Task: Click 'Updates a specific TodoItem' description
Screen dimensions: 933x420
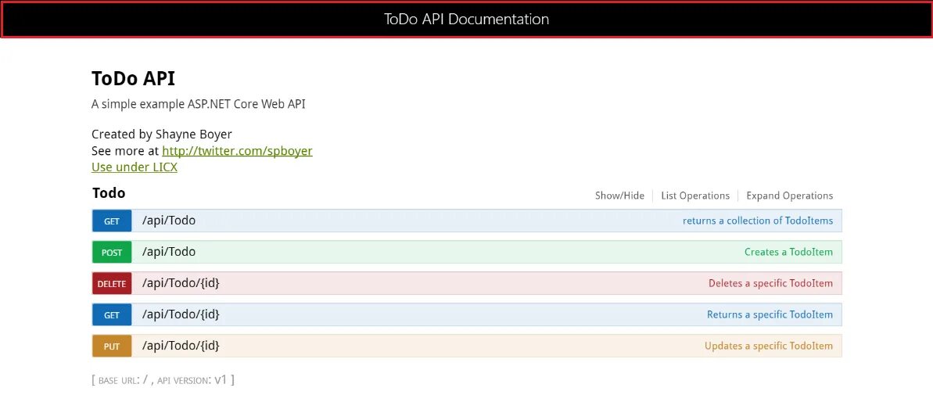Action: (x=769, y=346)
